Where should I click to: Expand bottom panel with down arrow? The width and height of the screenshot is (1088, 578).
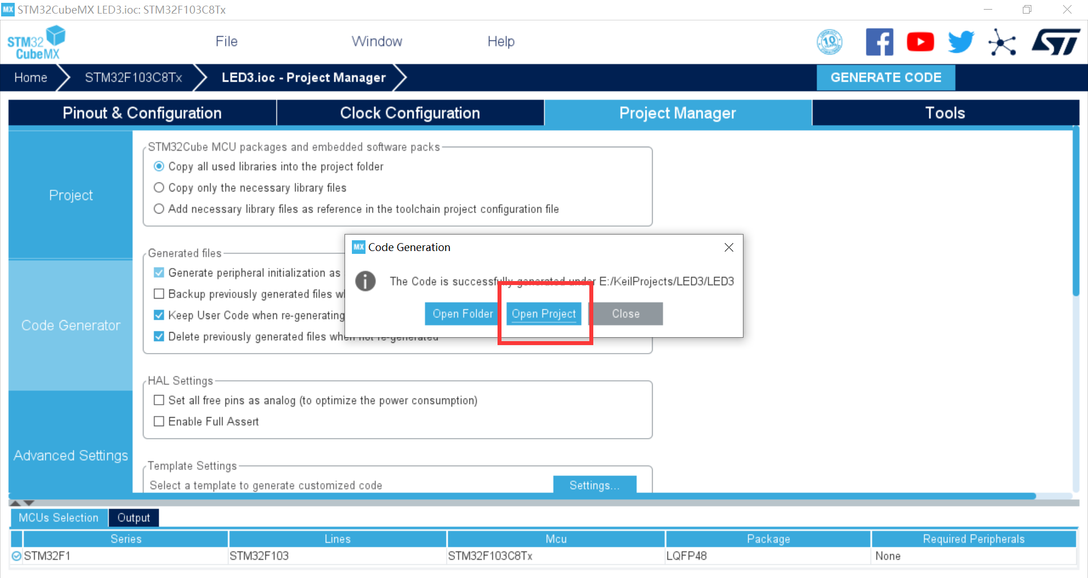29,503
